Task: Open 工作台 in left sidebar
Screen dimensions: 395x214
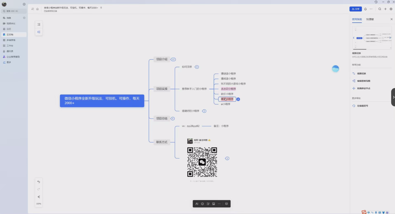Action: pyautogui.click(x=14, y=46)
